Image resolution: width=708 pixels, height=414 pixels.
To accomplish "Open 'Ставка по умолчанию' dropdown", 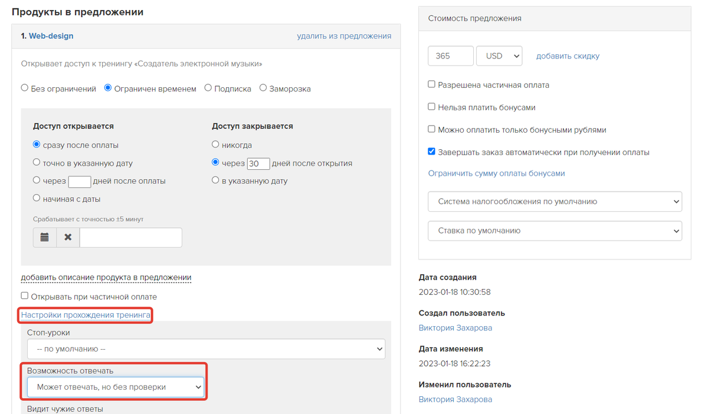I will [555, 231].
